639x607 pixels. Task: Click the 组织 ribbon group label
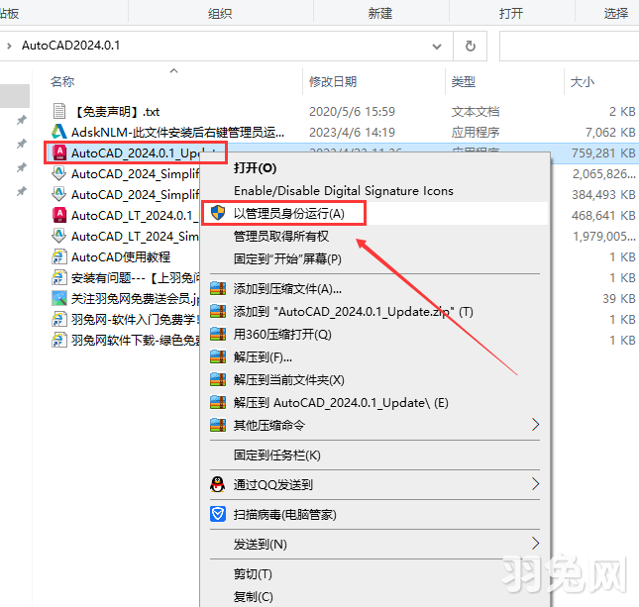[x=220, y=13]
